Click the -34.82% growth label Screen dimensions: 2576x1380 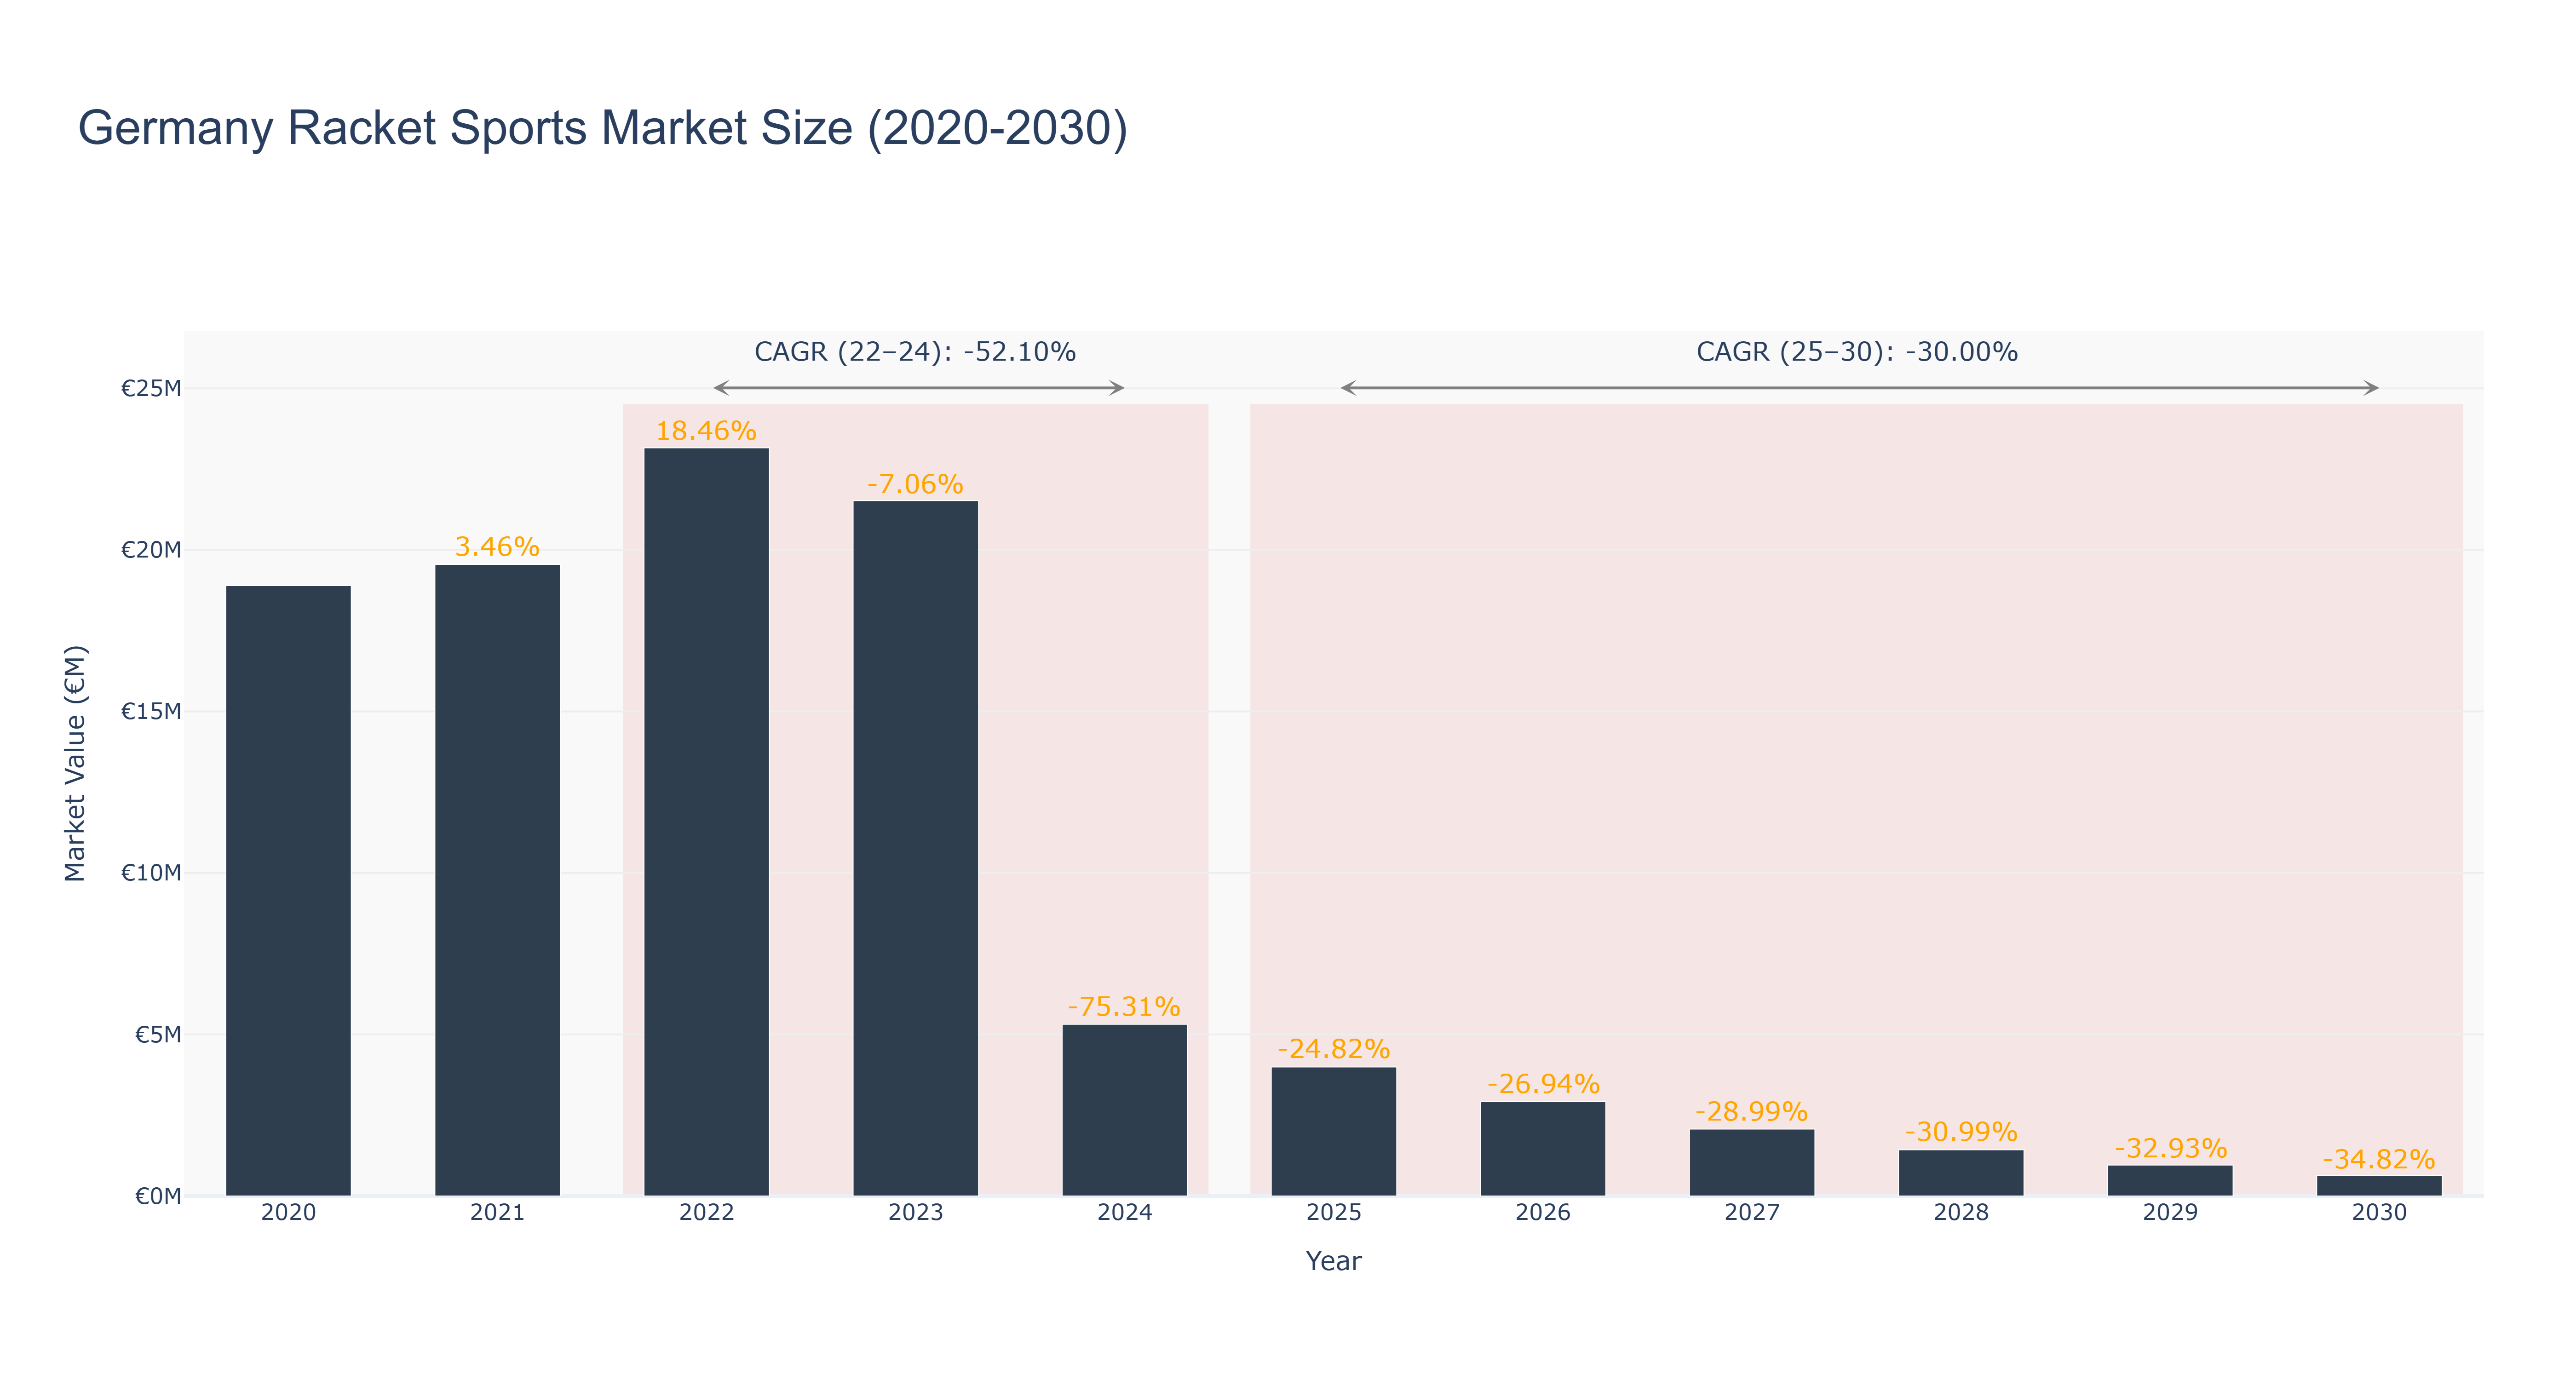(2378, 1159)
